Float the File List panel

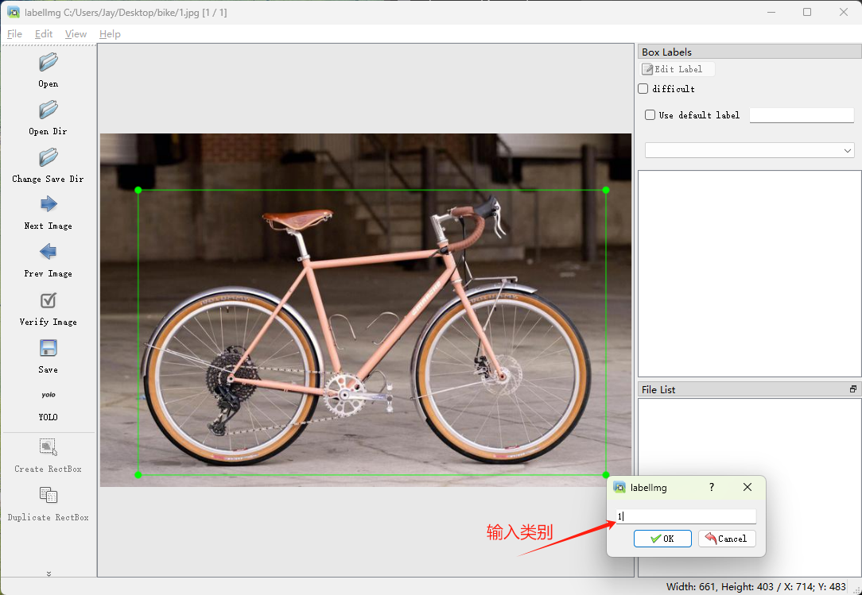click(852, 389)
